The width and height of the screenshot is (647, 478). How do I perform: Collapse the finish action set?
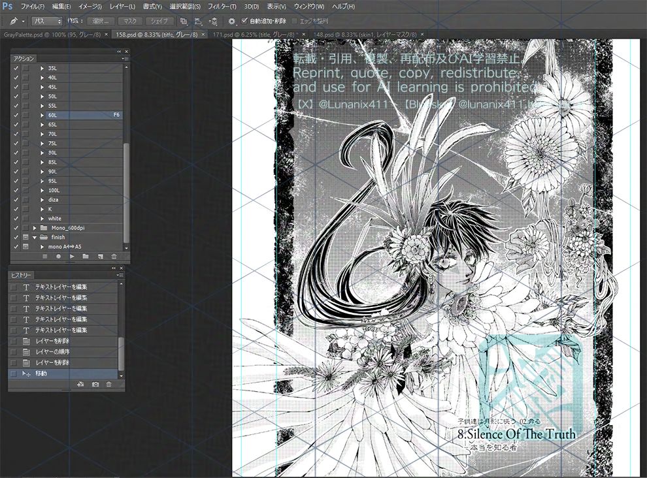(35, 237)
